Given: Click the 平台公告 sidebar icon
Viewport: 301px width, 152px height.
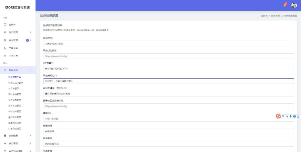Looking at the screenshot, I should 5,56.
